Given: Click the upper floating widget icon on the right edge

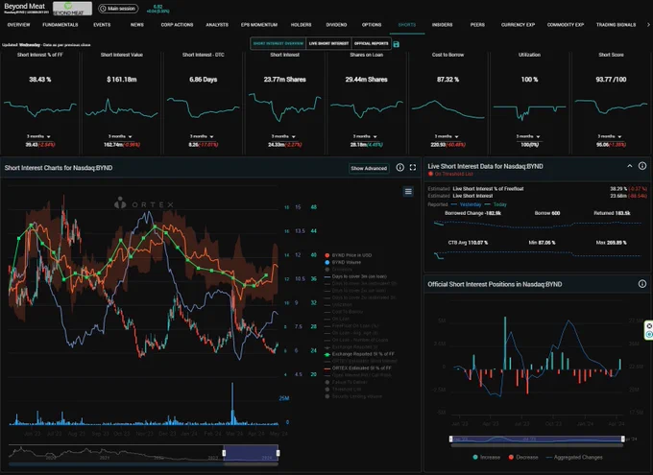Looking at the screenshot, I should (649, 325).
